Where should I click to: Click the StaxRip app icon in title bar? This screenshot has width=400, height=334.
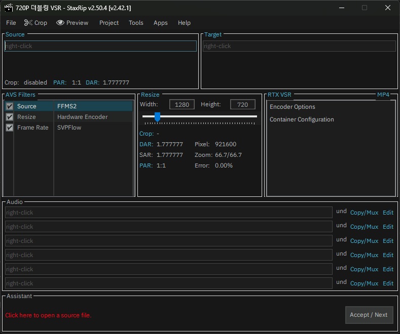click(x=9, y=8)
